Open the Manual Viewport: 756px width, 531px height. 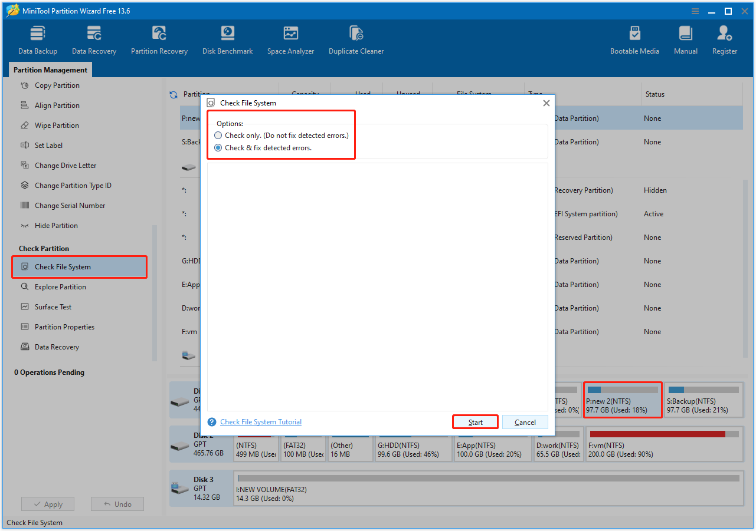pyautogui.click(x=686, y=40)
